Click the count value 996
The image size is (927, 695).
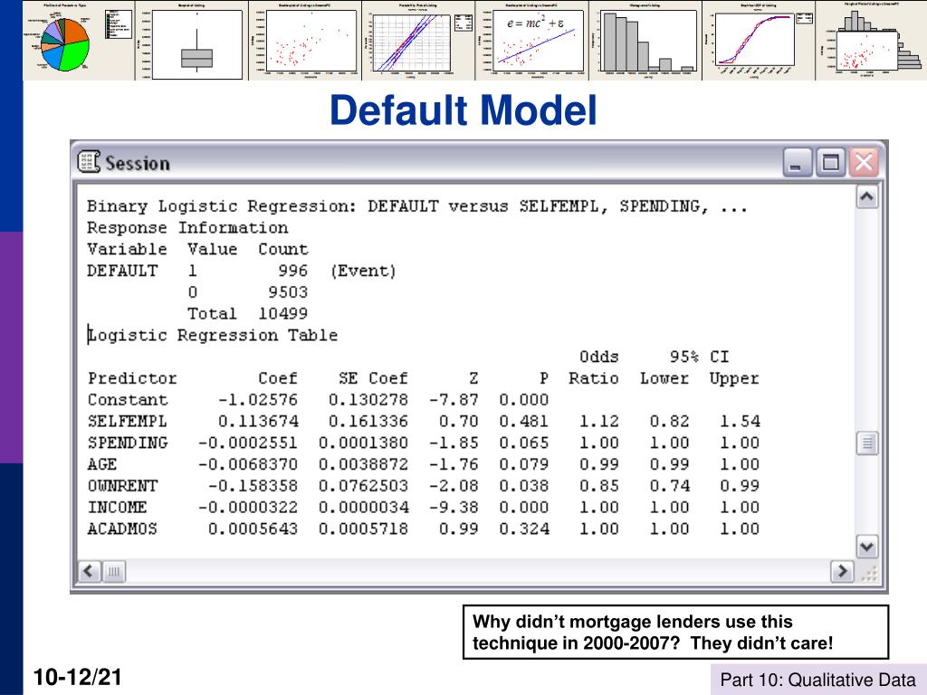(292, 271)
